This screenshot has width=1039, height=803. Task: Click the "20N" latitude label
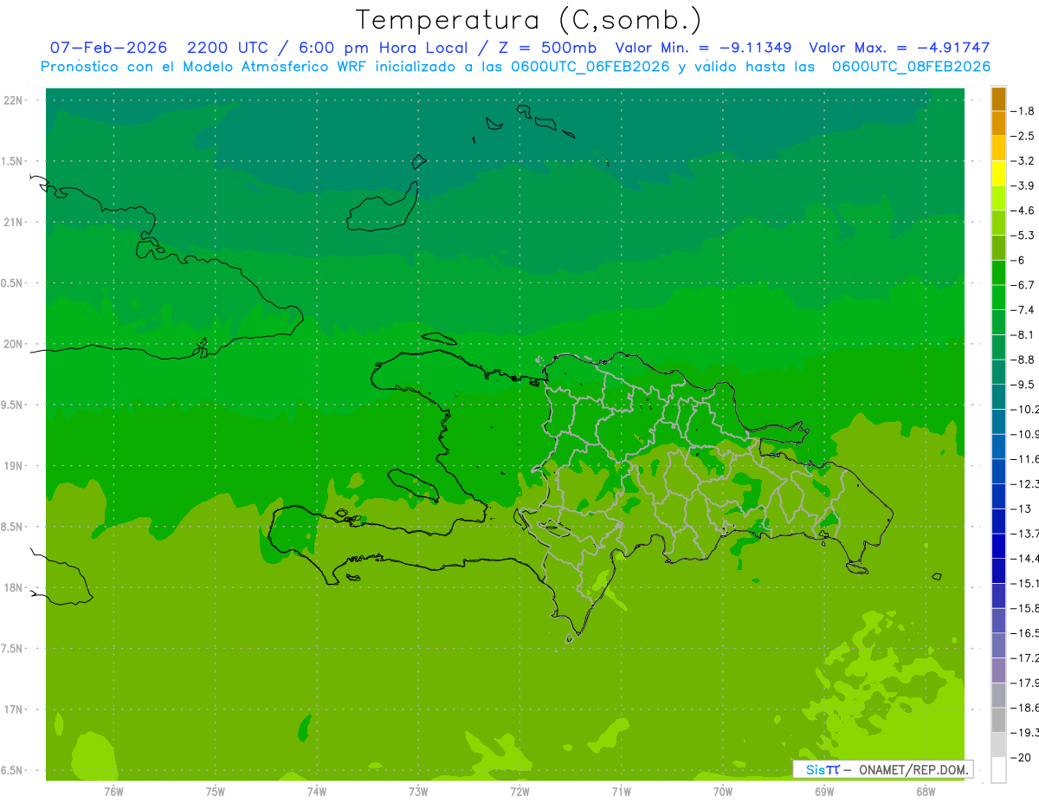point(15,345)
